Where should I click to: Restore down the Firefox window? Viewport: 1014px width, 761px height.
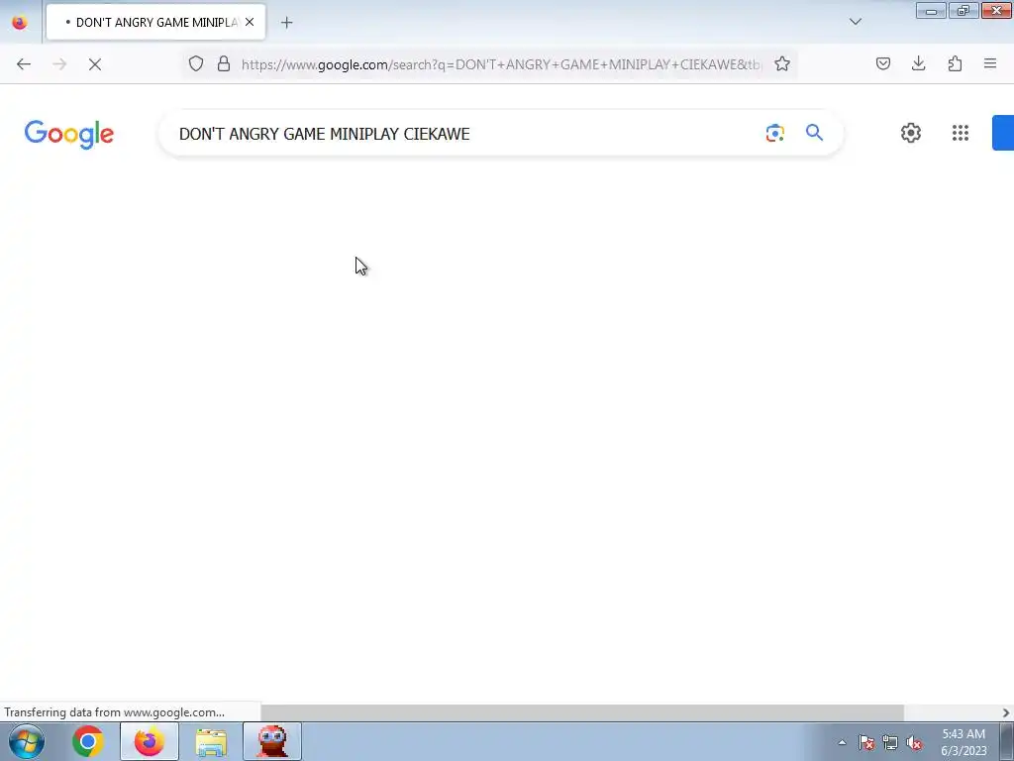click(x=963, y=11)
